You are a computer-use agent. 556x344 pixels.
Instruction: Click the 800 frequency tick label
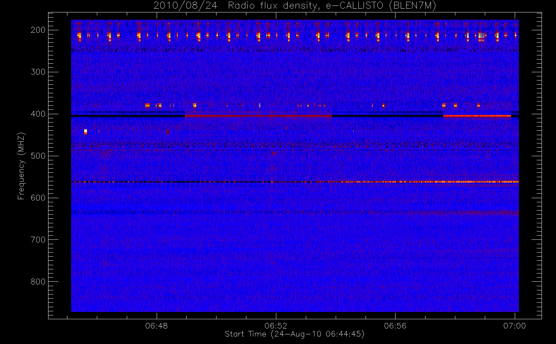tap(38, 282)
